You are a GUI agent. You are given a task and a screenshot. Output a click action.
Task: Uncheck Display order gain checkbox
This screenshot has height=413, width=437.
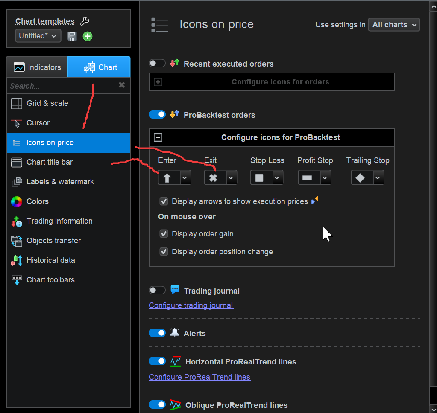click(164, 234)
